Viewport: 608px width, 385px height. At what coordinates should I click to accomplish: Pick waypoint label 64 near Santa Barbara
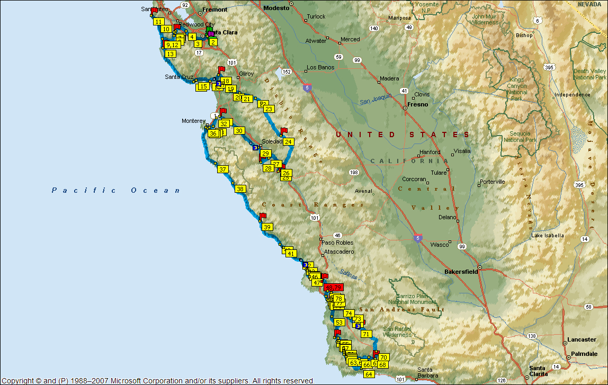pyautogui.click(x=369, y=374)
